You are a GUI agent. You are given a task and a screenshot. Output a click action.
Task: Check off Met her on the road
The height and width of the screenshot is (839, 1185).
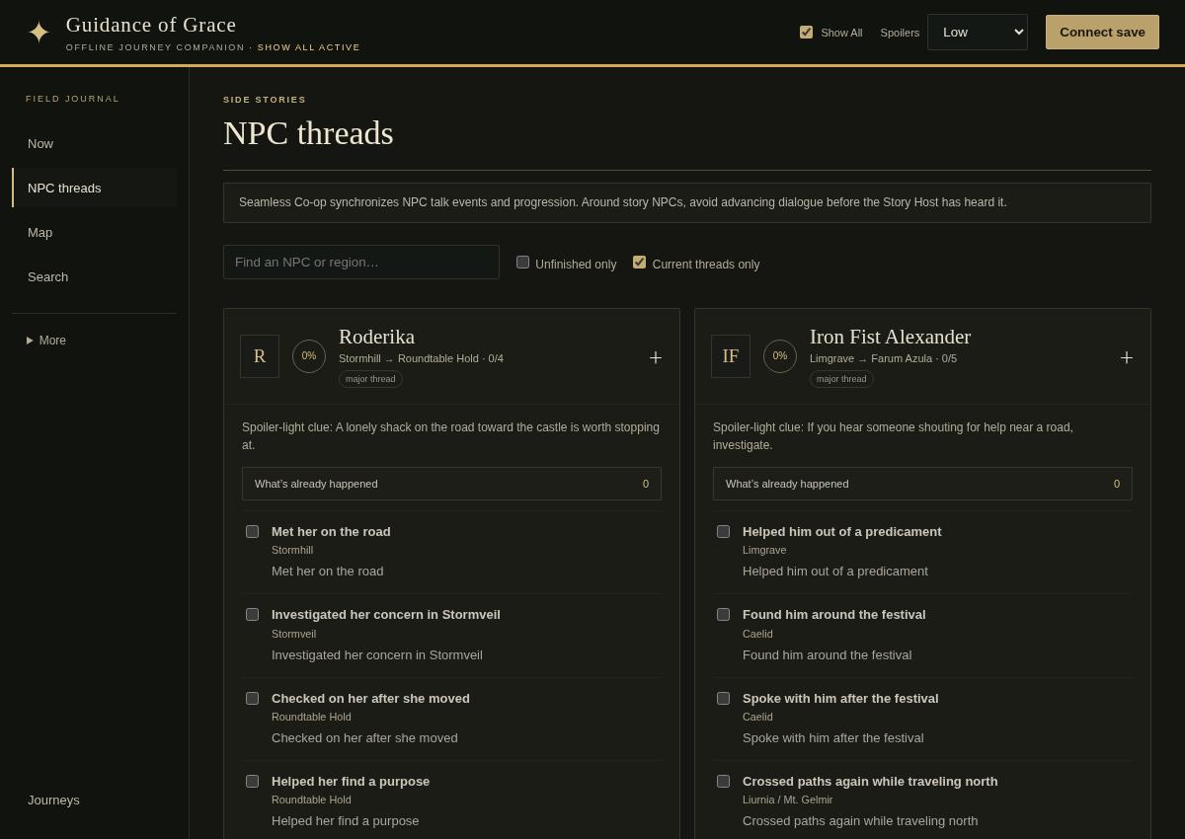click(x=253, y=531)
